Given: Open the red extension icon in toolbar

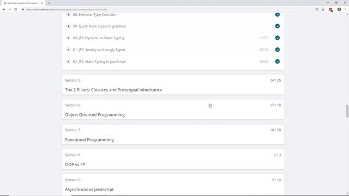Looking at the screenshot, I should (x=331, y=10).
